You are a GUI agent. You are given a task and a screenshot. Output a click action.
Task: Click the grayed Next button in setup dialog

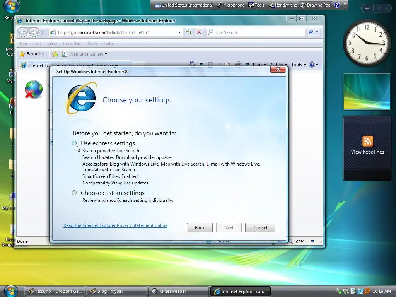tap(229, 227)
